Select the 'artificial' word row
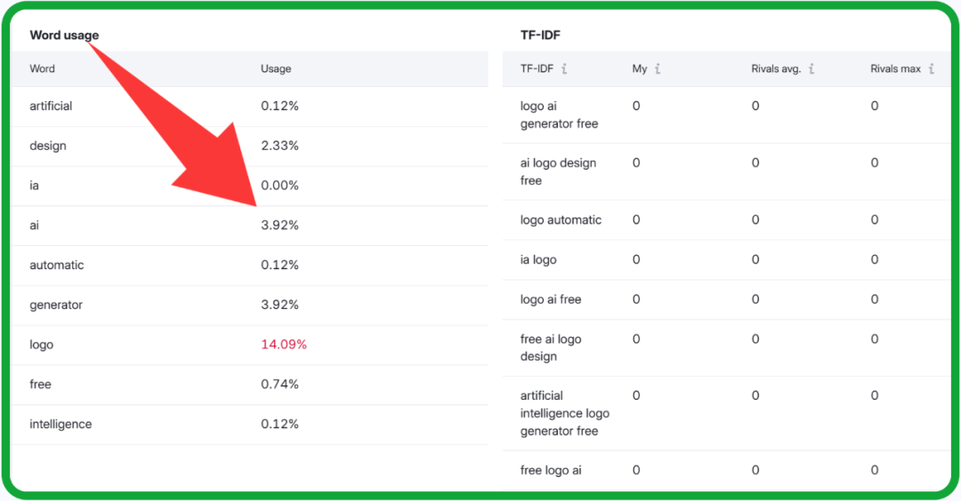 click(x=51, y=107)
